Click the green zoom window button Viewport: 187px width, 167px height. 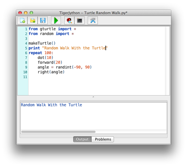point(31,13)
